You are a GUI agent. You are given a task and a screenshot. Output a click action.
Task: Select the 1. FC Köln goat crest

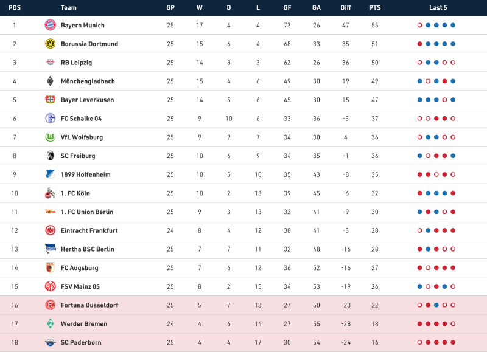click(x=50, y=193)
